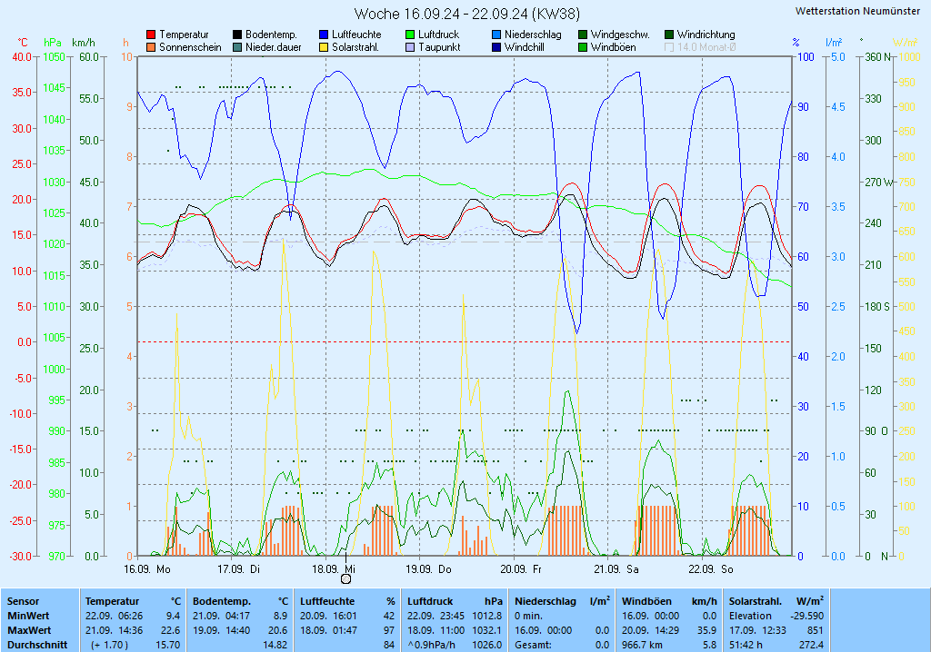Image resolution: width=931 pixels, height=652 pixels.
Task: Click the dark green Windrichtung legend box
Action: coord(669,35)
